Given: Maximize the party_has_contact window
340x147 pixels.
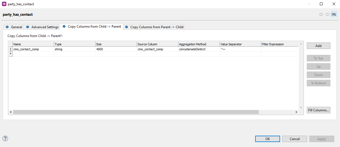Looking at the screenshot, I should [x=321, y=4].
